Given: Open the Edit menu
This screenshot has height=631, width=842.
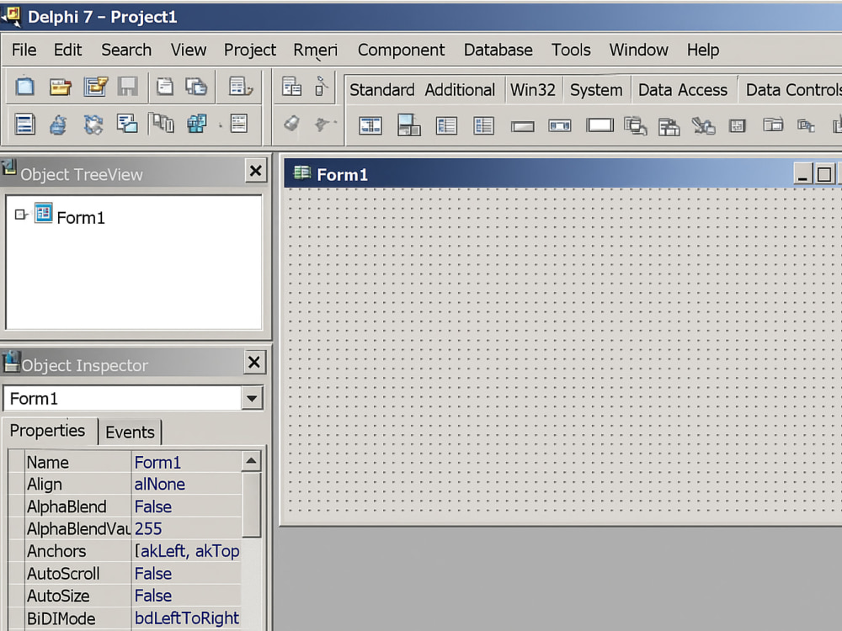Looking at the screenshot, I should pyautogui.click(x=67, y=50).
